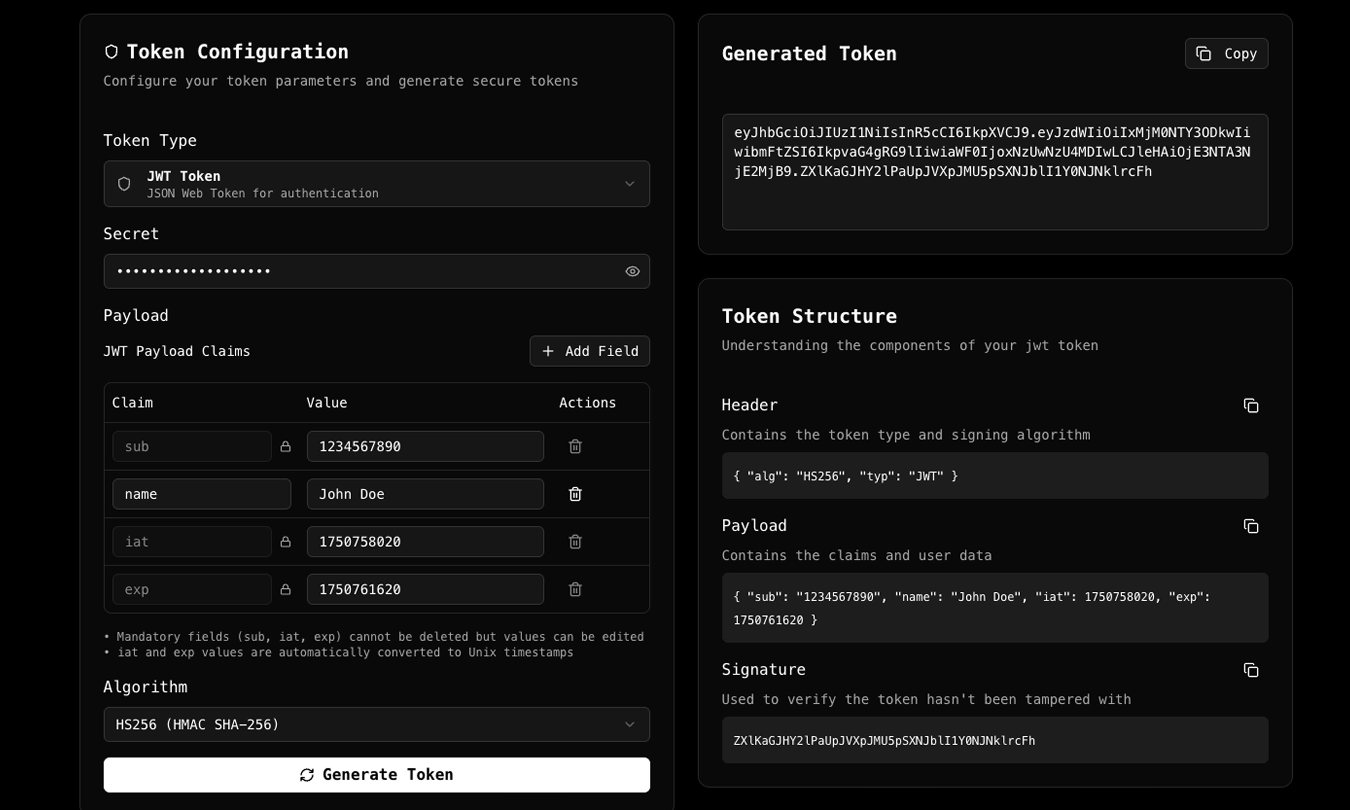Click the Add Field button
Image resolution: width=1350 pixels, height=810 pixels.
[x=589, y=351]
